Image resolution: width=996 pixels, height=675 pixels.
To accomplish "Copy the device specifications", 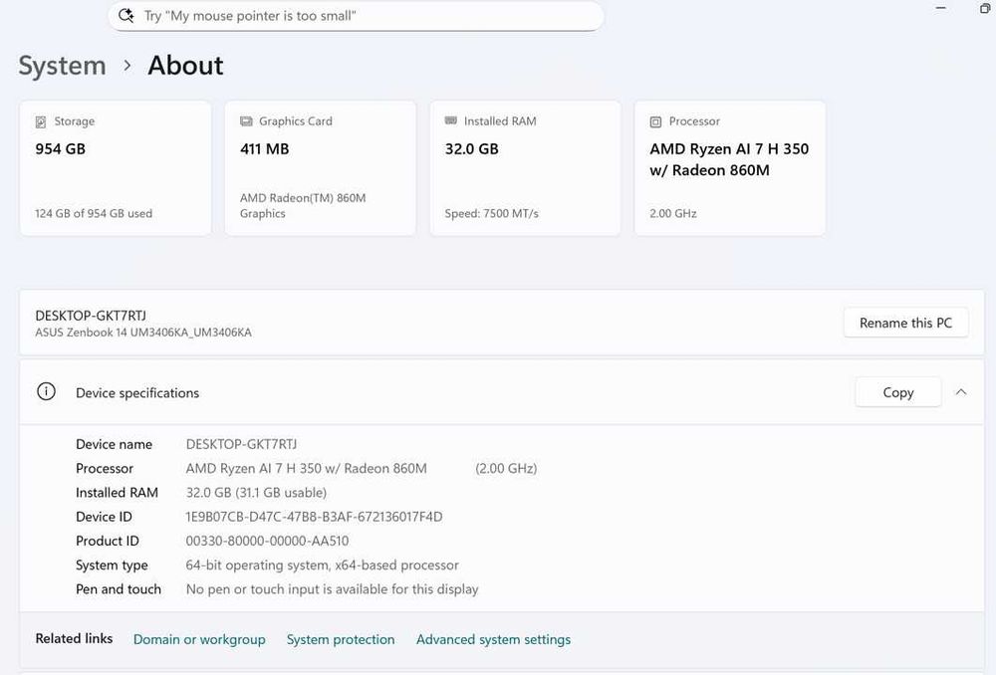I will pyautogui.click(x=897, y=392).
